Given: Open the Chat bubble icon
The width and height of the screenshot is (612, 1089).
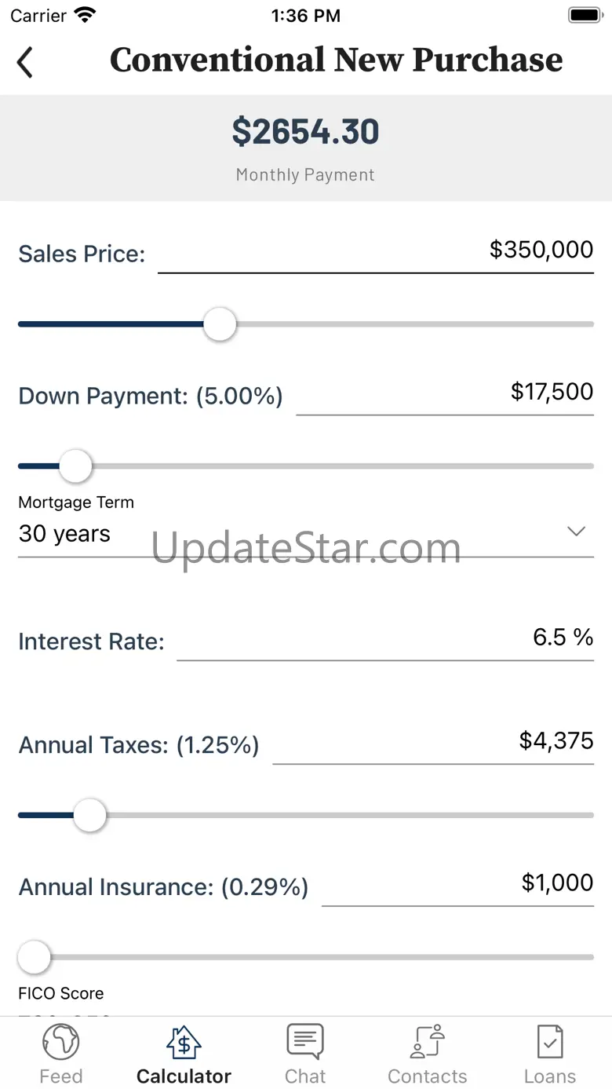Looking at the screenshot, I should [305, 1043].
